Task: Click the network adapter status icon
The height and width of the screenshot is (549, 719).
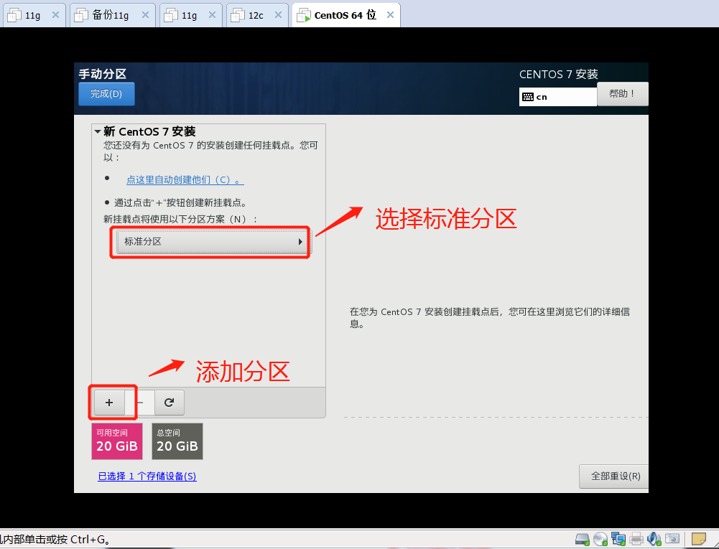Action: point(618,539)
